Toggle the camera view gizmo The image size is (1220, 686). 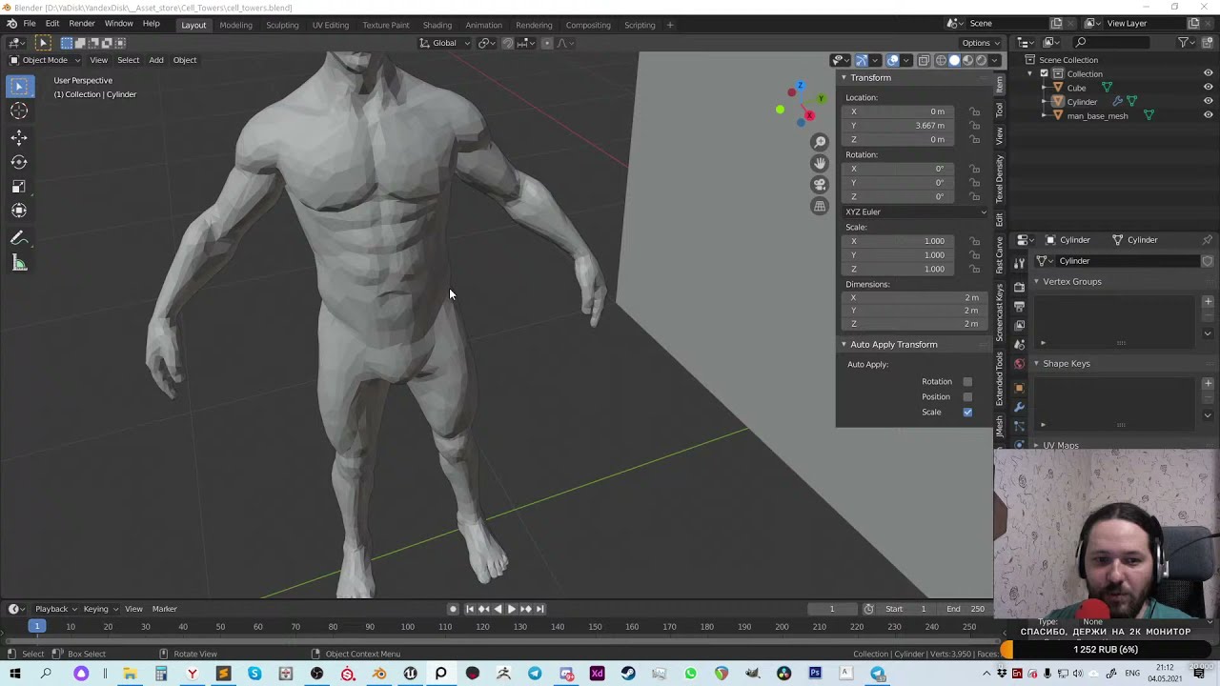[820, 185]
